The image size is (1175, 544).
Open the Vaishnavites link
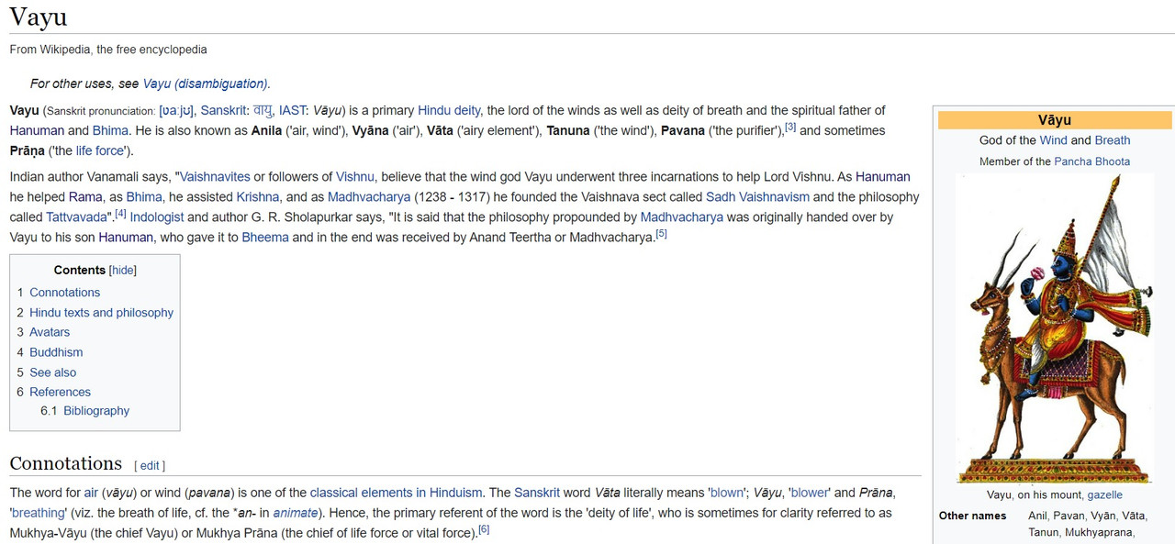pos(214,176)
